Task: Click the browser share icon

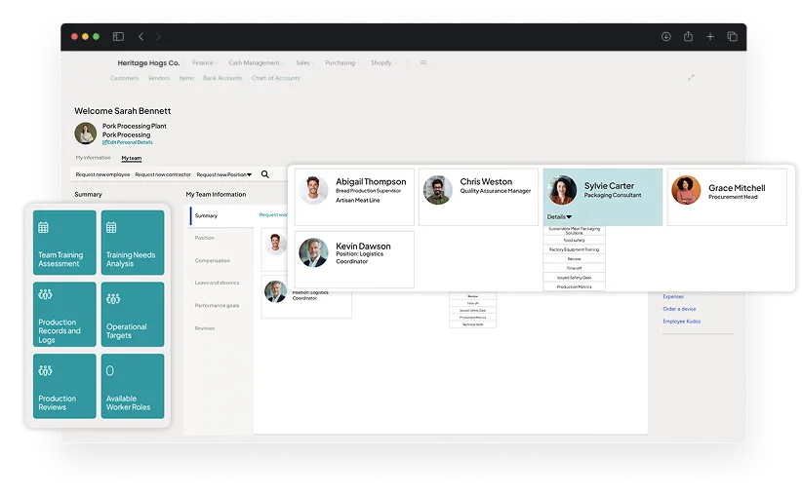Action: pos(689,36)
